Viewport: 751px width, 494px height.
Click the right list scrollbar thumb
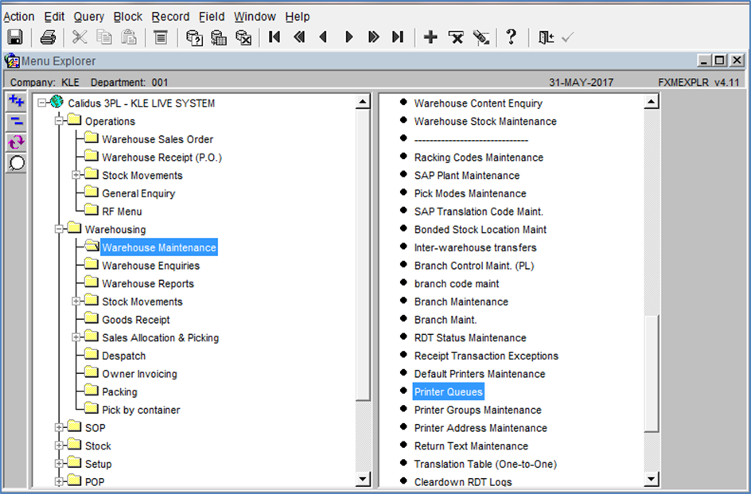point(652,374)
